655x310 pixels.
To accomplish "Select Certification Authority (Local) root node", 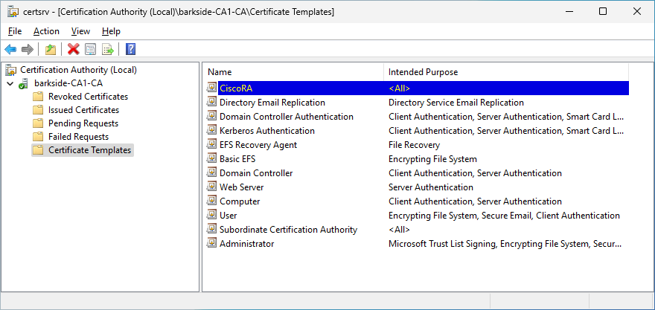I will pyautogui.click(x=78, y=70).
